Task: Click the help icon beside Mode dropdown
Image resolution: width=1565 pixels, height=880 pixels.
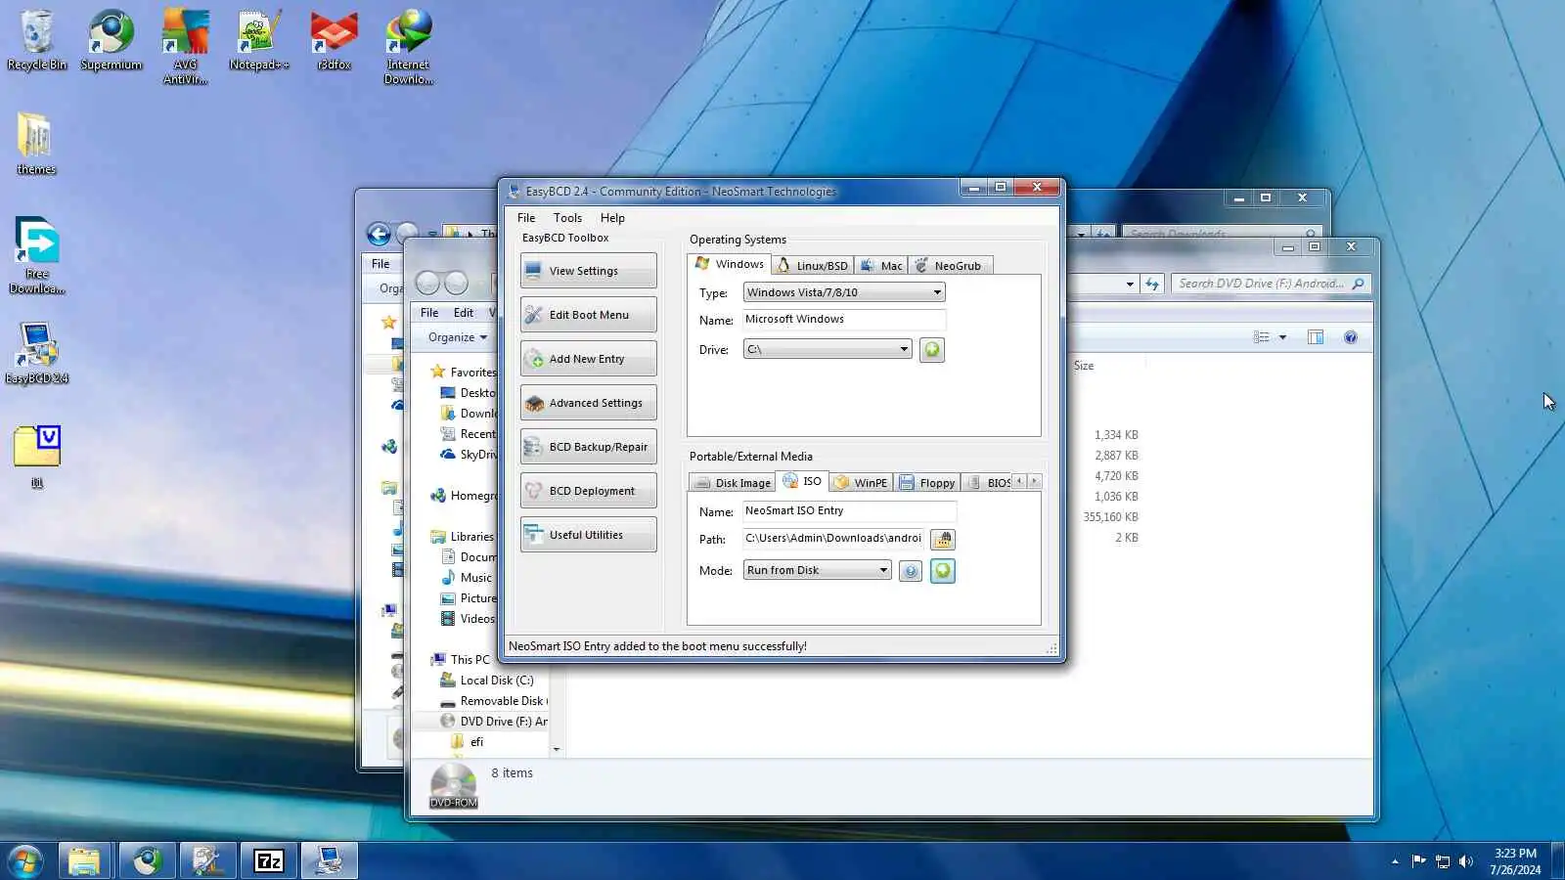Action: coord(911,571)
